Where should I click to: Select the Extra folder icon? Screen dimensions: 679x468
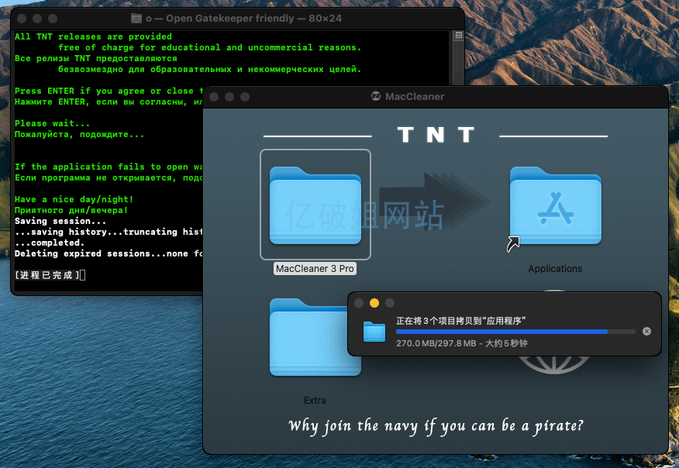(315, 337)
